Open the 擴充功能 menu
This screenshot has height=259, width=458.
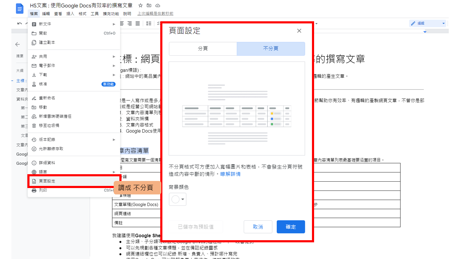coord(111,14)
